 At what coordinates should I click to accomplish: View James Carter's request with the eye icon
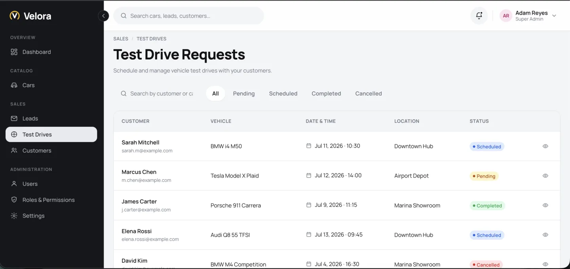(545, 205)
